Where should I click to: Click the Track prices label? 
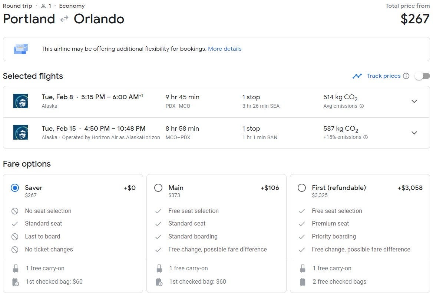click(383, 76)
